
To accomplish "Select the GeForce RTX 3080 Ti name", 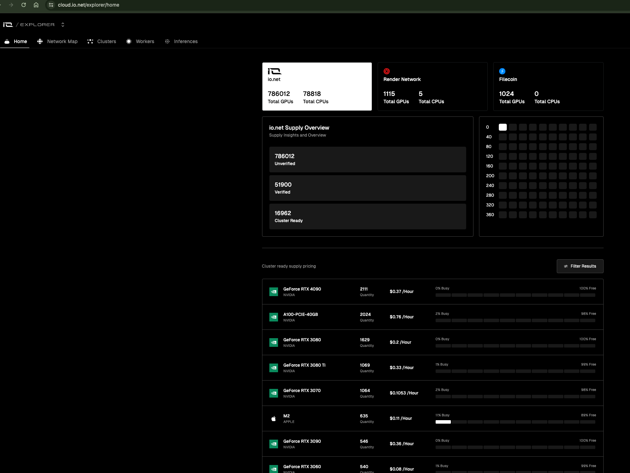I will [304, 365].
